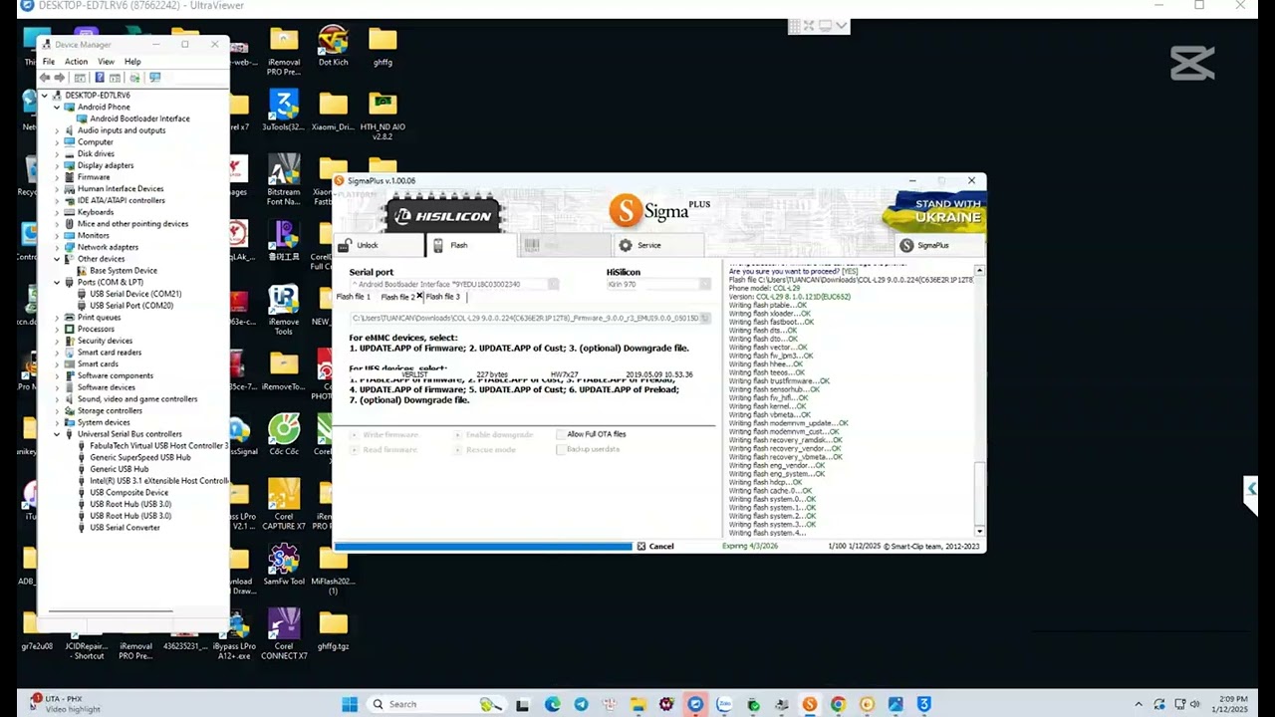Open Telegram from the taskbar
The image size is (1275, 717).
(x=581, y=704)
